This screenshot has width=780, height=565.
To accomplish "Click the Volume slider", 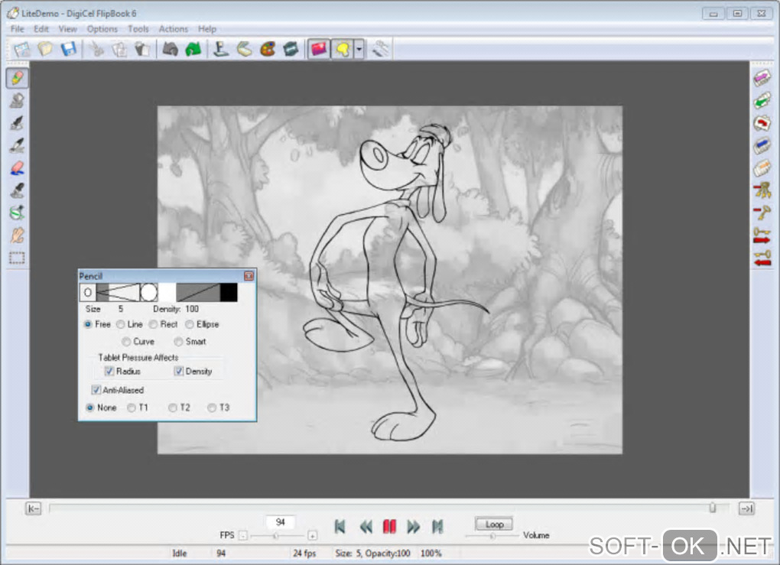I will [492, 536].
